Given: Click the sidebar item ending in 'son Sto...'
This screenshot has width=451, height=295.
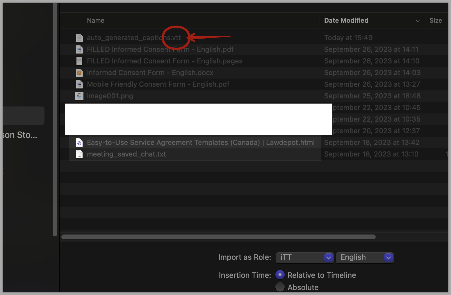Looking at the screenshot, I should 20,135.
